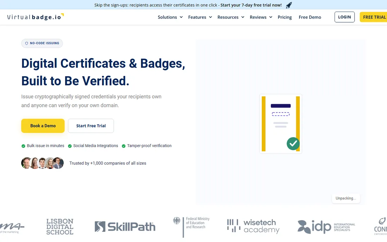Click the Bulk issue in minutes text
The height and width of the screenshot is (242, 387).
pos(45,146)
